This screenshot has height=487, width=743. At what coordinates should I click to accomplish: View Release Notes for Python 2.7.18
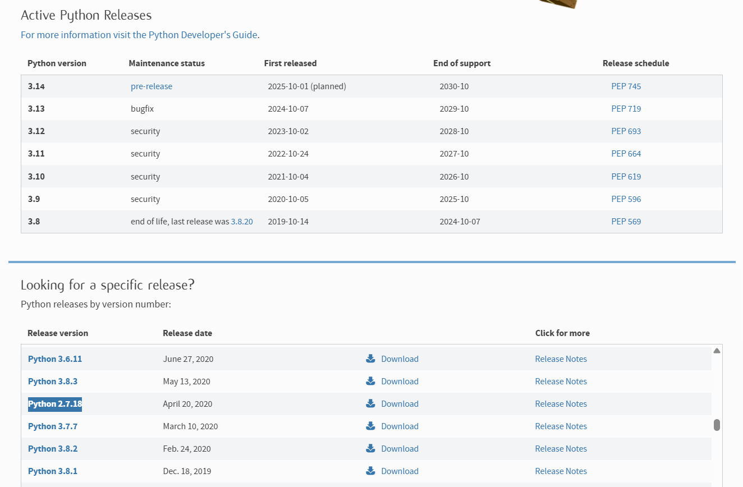coord(561,404)
